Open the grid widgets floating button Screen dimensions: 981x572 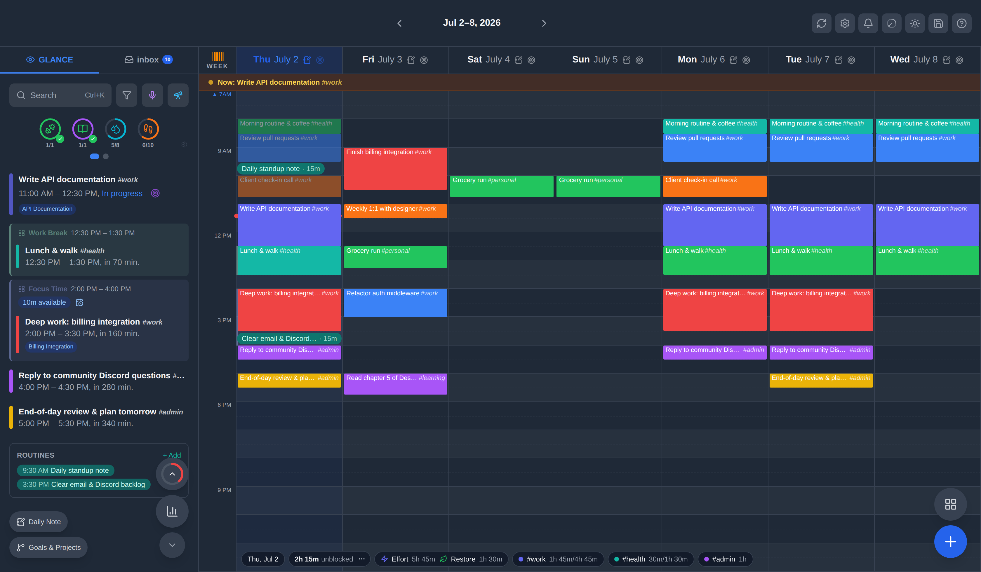pyautogui.click(x=950, y=504)
